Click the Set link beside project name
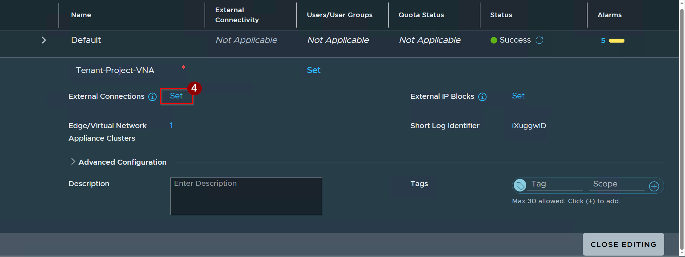Screen dimensions: 685x257 313,70
